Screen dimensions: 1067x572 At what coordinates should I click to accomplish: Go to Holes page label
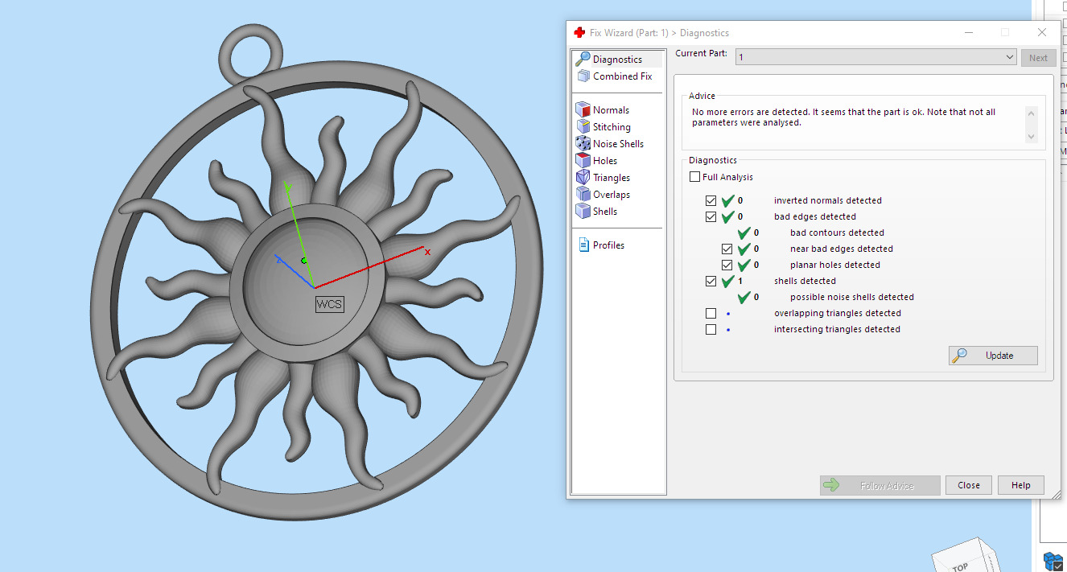tap(605, 160)
